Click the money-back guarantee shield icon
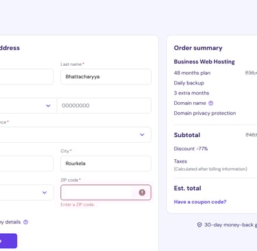The width and height of the screenshot is (257, 251). click(199, 225)
